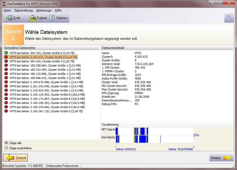Select NTFS bei Sektor 2.216.924.300 text row
The image size is (237, 170).
[x=46, y=90]
